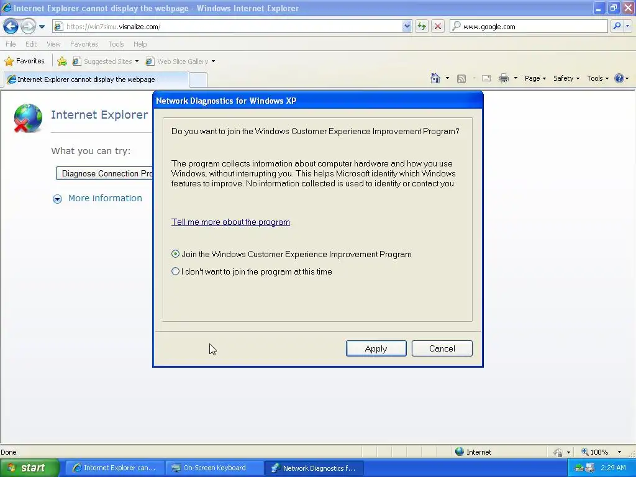This screenshot has width=636, height=477.
Task: Click the Diagnose Connection Problems button
Action: tap(104, 174)
